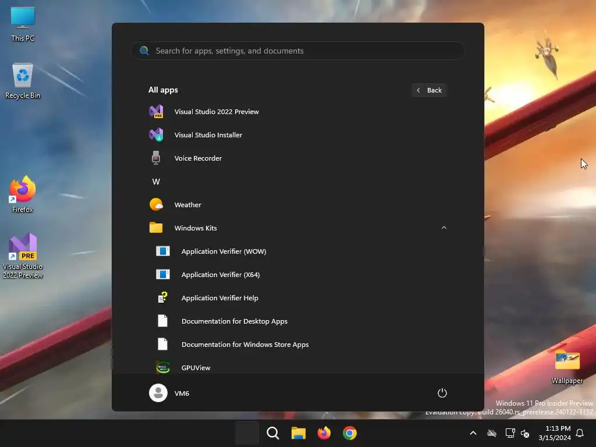Image resolution: width=596 pixels, height=447 pixels.
Task: Select the Windows Kits folder label
Action: point(196,228)
